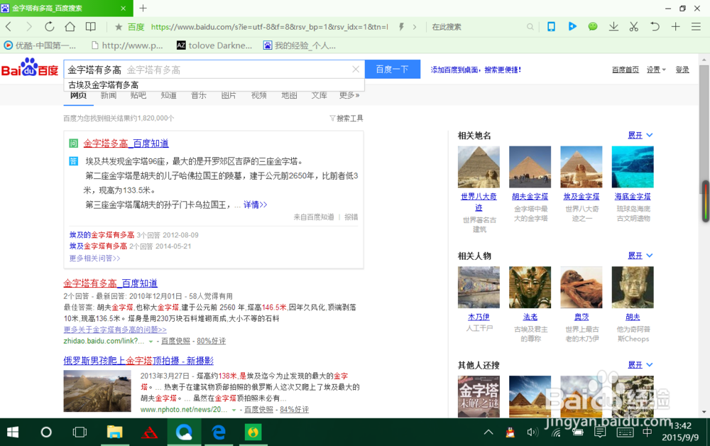Image resolution: width=710 pixels, height=446 pixels.
Task: Select the screenshot scissors icon
Action: [634, 26]
